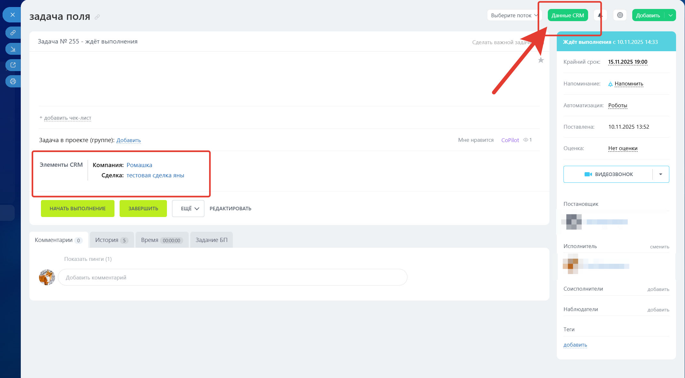Click the link icon beside task title
This screenshot has height=378, width=685.
[97, 17]
